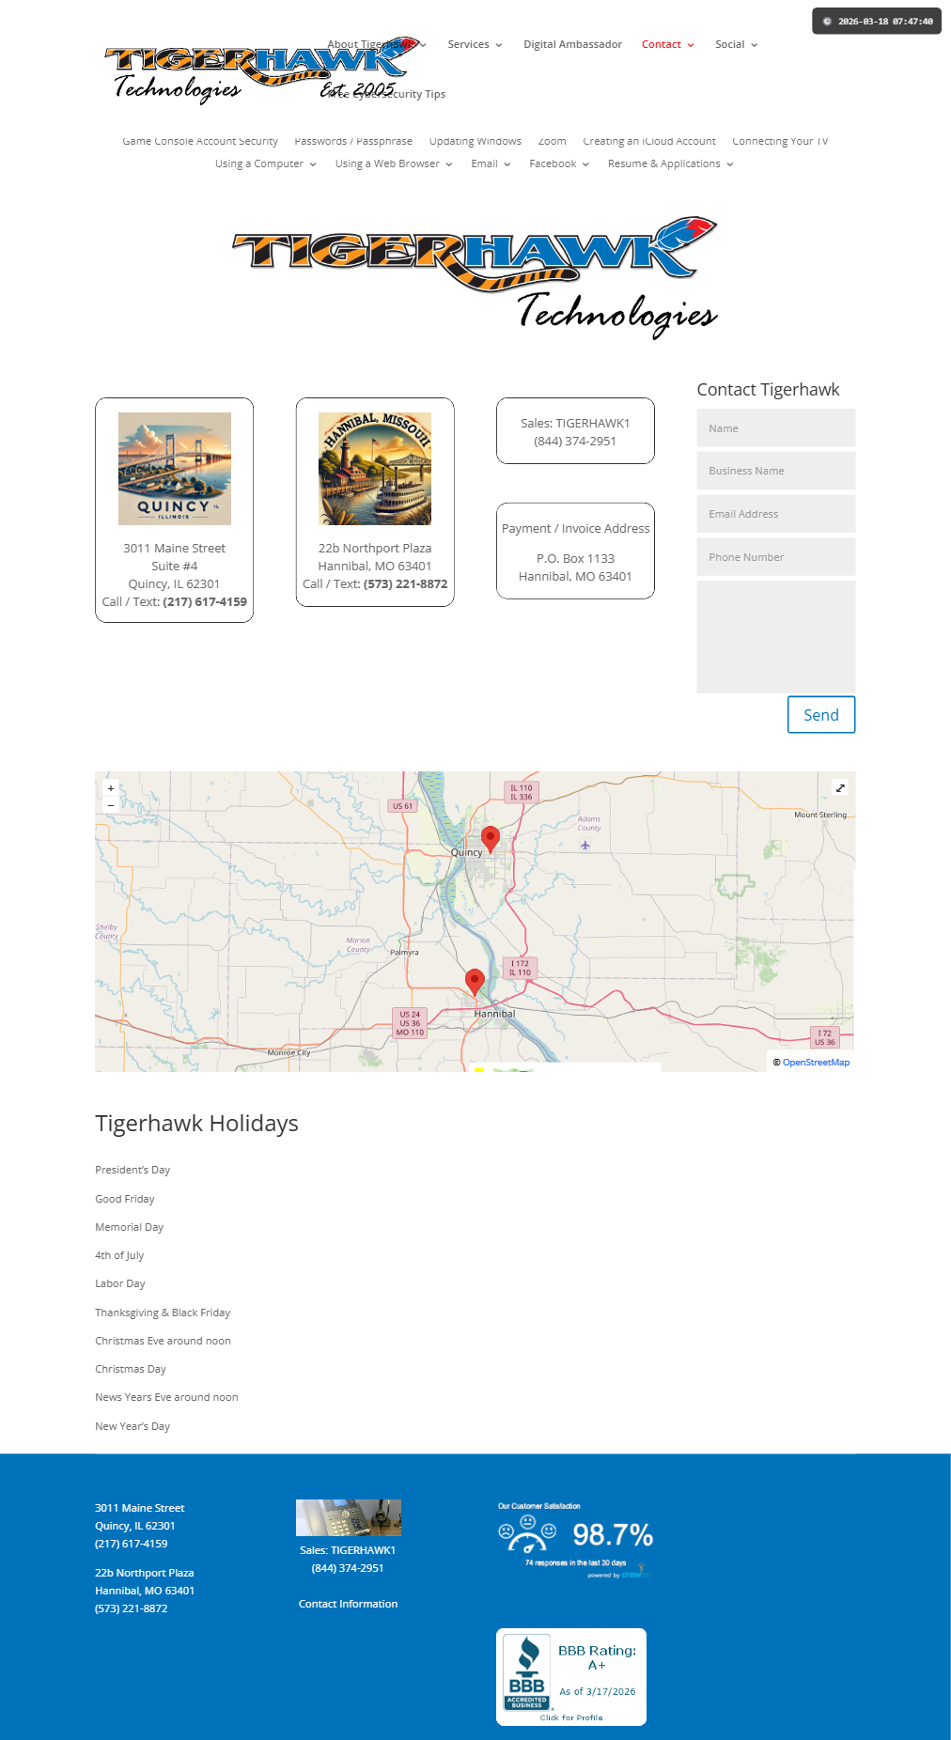The image size is (951, 1740).
Task: Open Creating an iCloud Account tip
Action: [x=649, y=141]
